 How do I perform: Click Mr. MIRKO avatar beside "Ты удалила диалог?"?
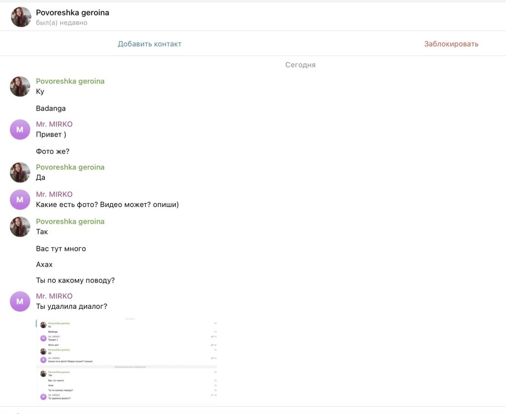point(20,301)
